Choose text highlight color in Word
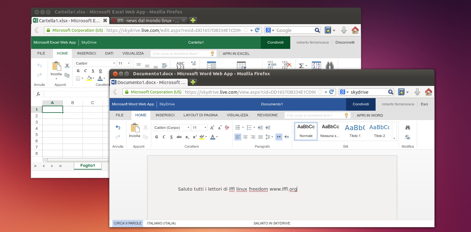 pos(202,137)
